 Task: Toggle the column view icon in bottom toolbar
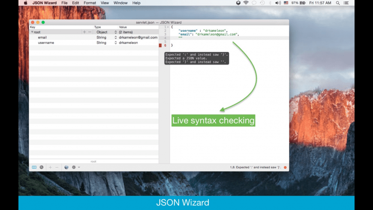[x=34, y=167]
